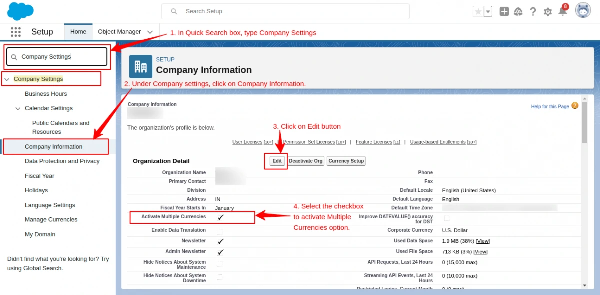Open the Object Manager dropdown arrow

[150, 31]
